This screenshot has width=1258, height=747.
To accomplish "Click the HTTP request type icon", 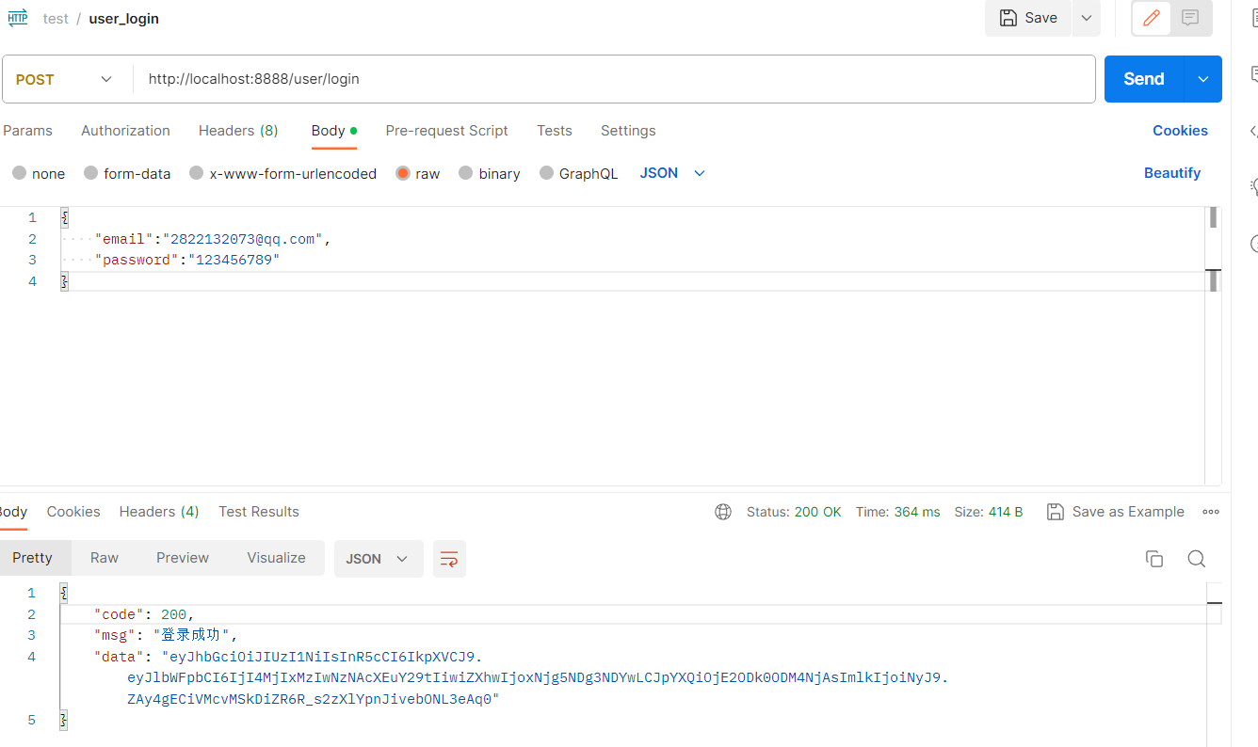I will 18,18.
